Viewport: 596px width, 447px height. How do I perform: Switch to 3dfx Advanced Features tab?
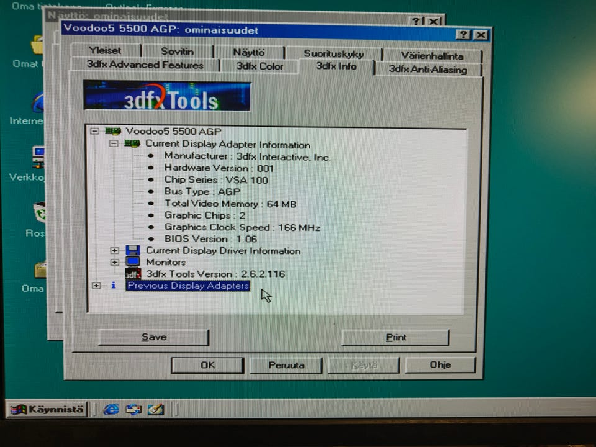point(145,65)
